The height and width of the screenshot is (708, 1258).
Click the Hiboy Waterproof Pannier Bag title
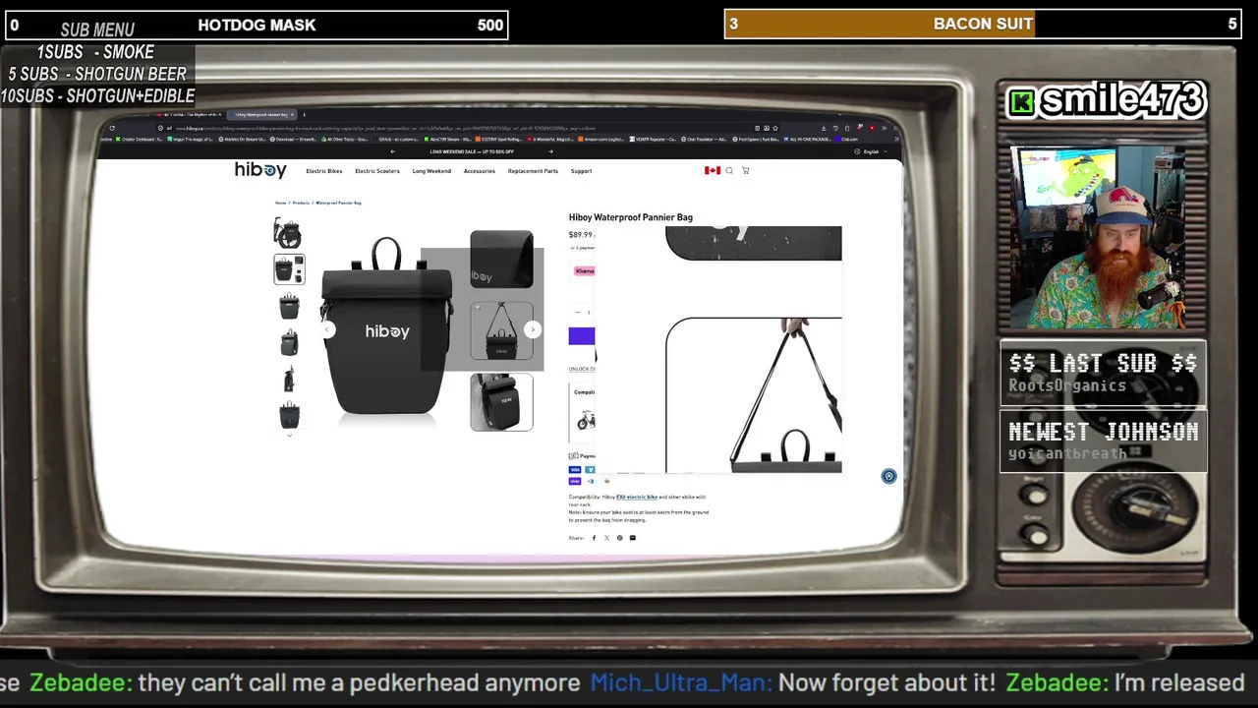(631, 217)
